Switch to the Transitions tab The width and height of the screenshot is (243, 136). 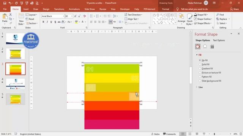click(59, 9)
